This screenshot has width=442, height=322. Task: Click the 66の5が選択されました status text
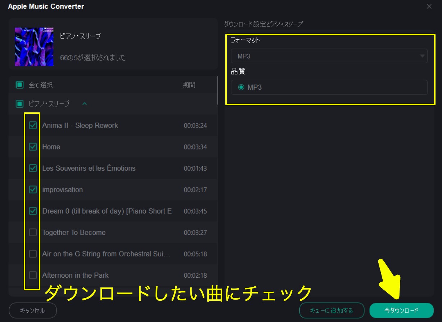93,58
